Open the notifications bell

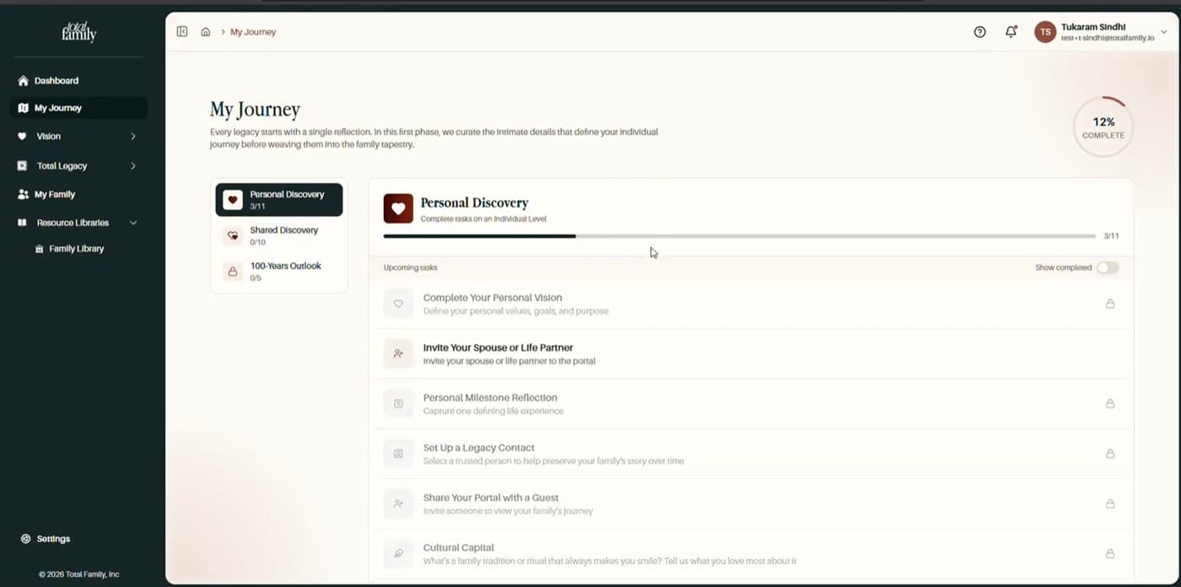click(1011, 32)
